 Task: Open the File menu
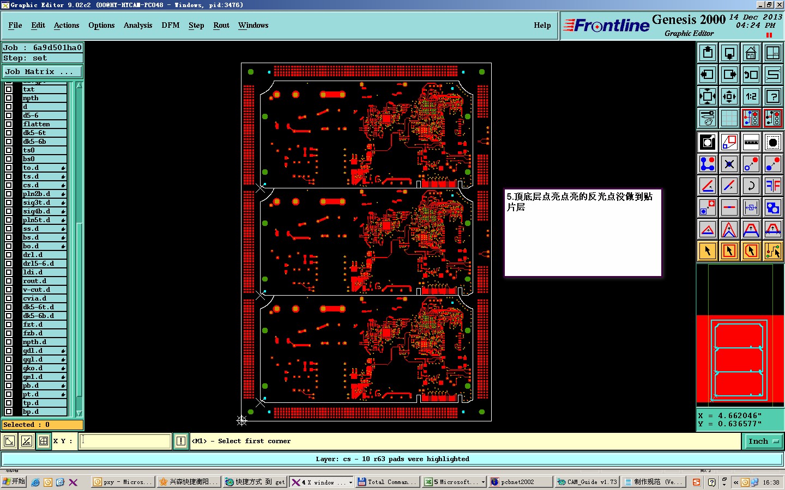point(15,25)
